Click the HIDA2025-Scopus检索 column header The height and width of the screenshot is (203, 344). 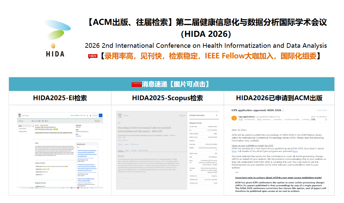[167, 98]
